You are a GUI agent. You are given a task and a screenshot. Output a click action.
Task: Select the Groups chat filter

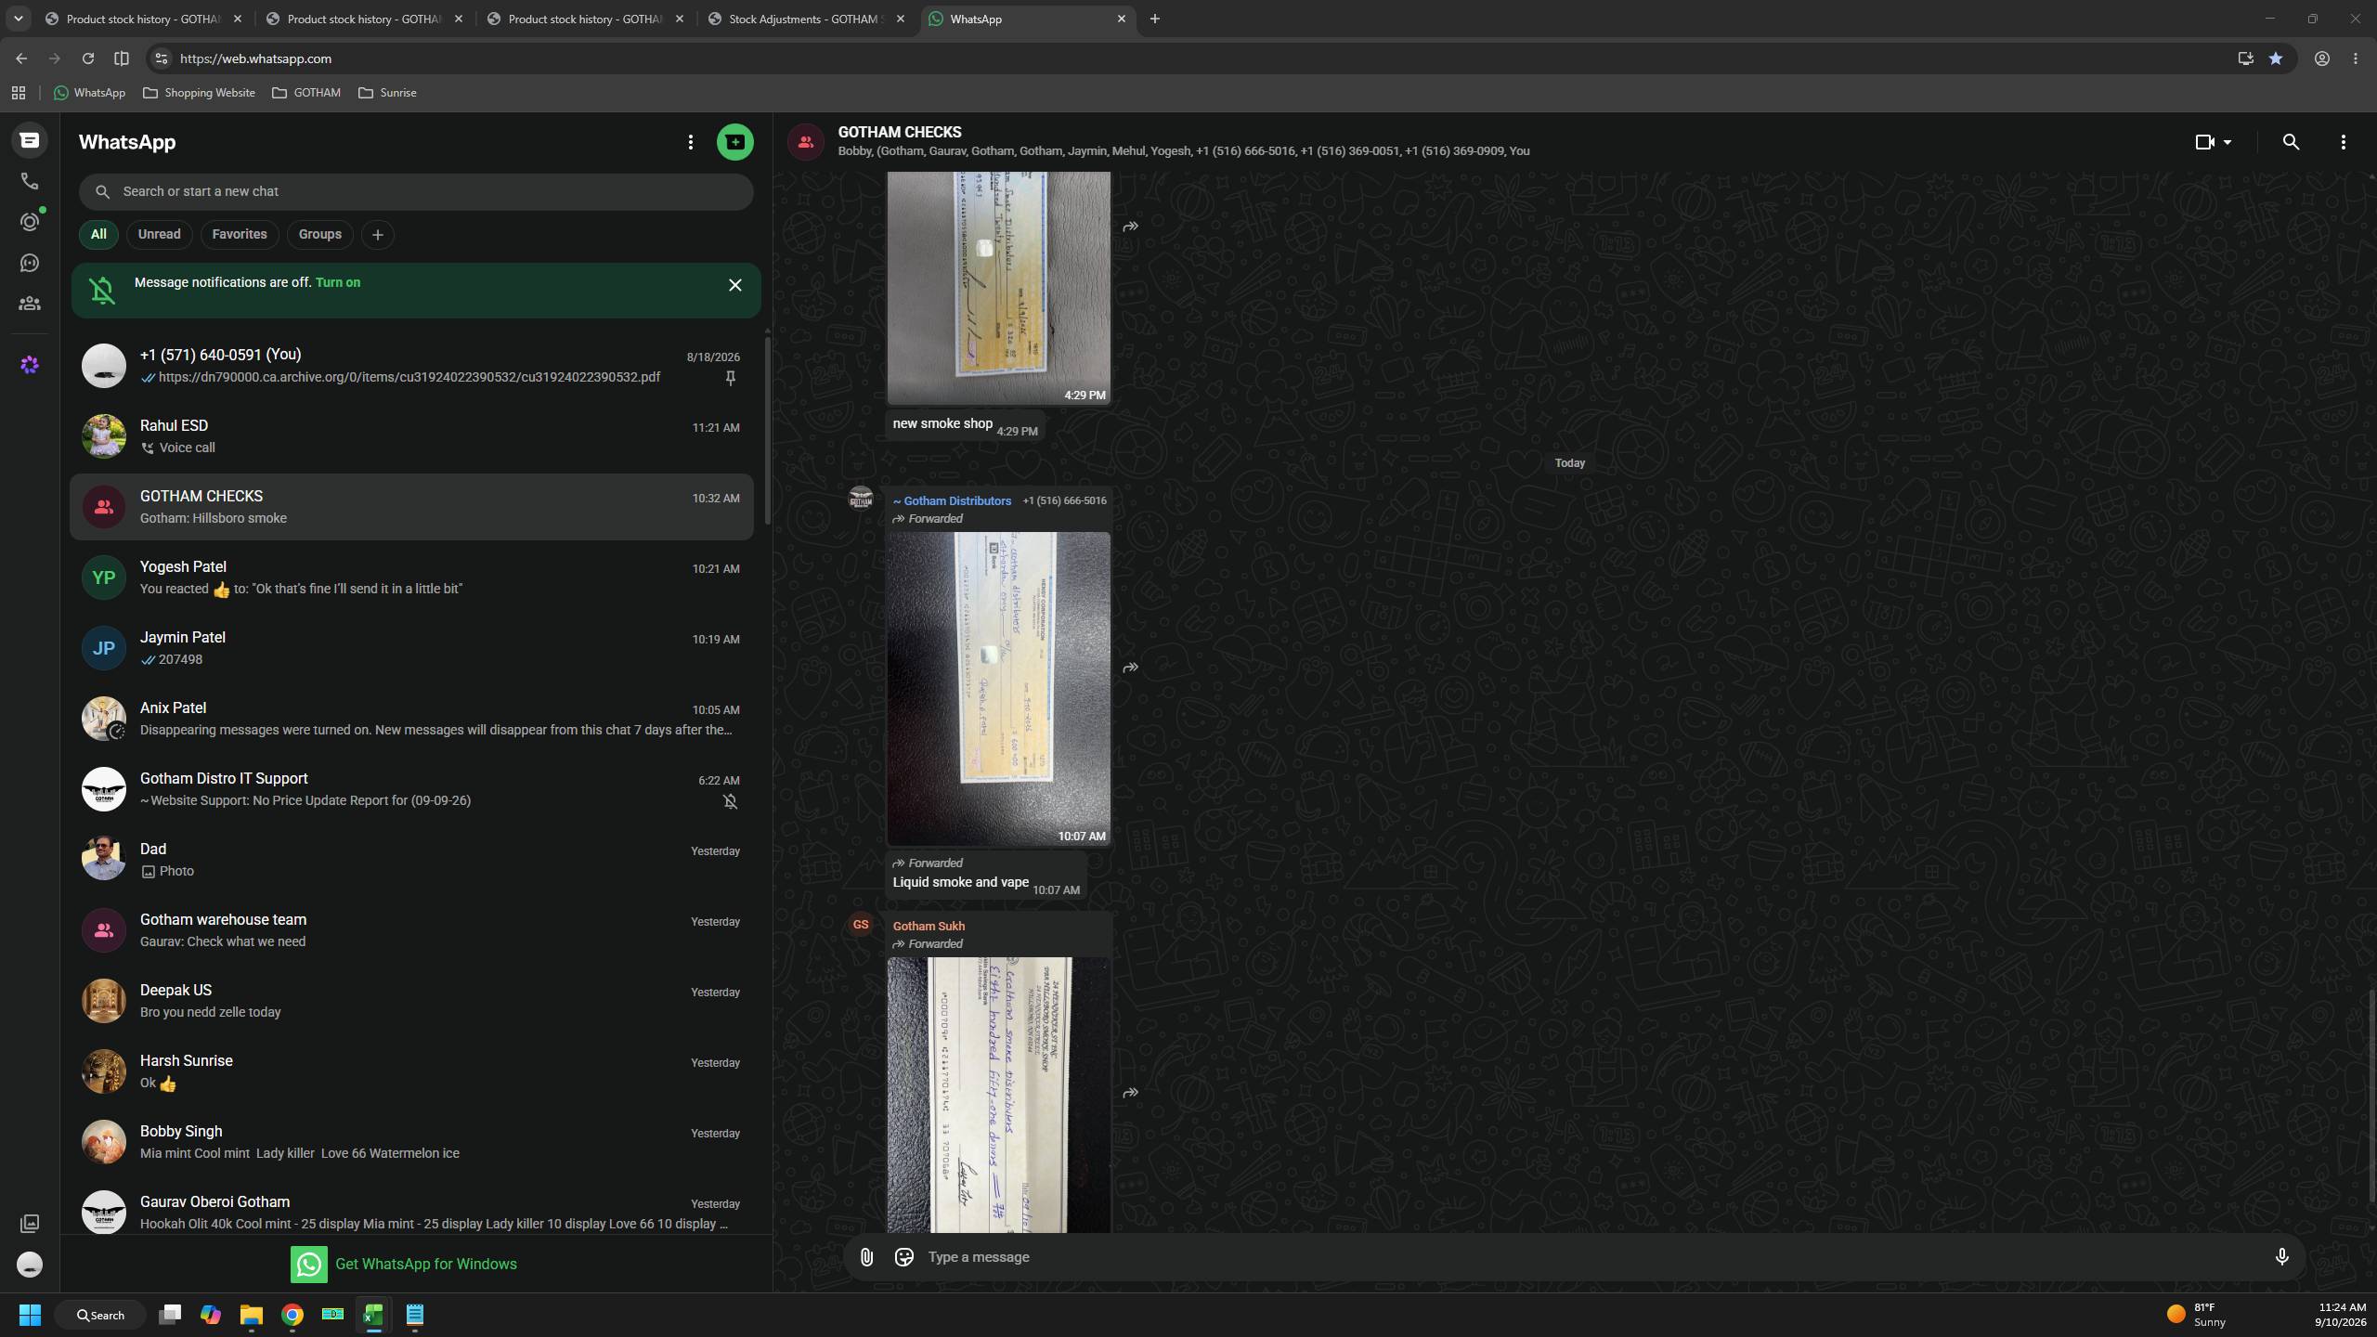click(x=319, y=234)
